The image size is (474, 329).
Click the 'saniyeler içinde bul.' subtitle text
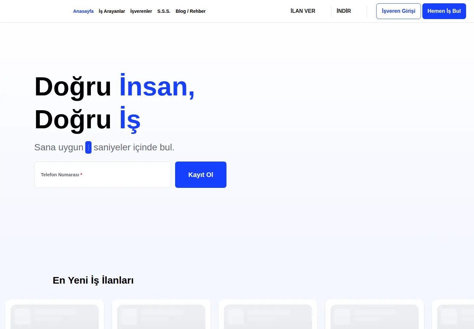point(134,147)
